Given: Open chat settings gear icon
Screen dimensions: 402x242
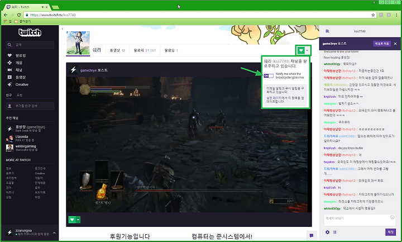Looking at the screenshot, I should click(327, 232).
